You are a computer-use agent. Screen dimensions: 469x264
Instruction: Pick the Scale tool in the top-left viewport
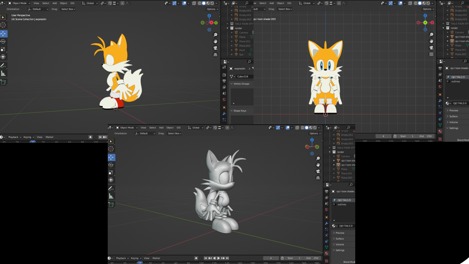point(3,49)
